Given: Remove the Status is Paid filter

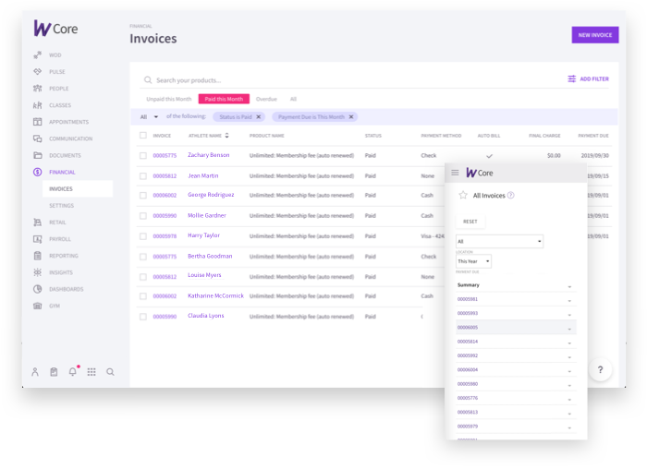Looking at the screenshot, I should click(x=258, y=117).
